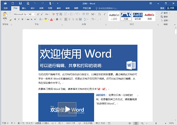The width and height of the screenshot is (177, 125).
Task: Align text right
Action: pos(73,19)
